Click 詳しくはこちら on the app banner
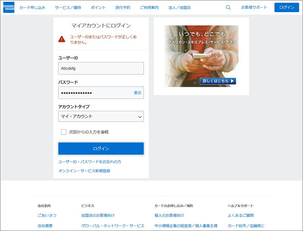This screenshot has width=303, height=231. [x=218, y=81]
